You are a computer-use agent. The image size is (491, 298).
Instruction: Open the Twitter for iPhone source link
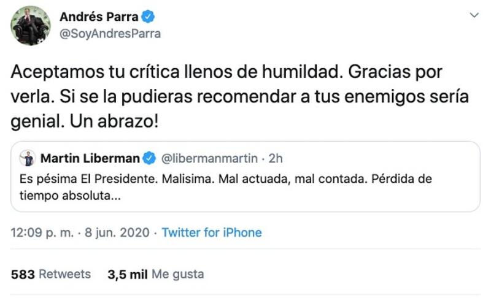point(212,233)
